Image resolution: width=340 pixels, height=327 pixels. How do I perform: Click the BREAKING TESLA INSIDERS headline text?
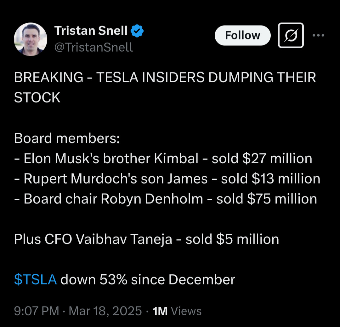[165, 87]
